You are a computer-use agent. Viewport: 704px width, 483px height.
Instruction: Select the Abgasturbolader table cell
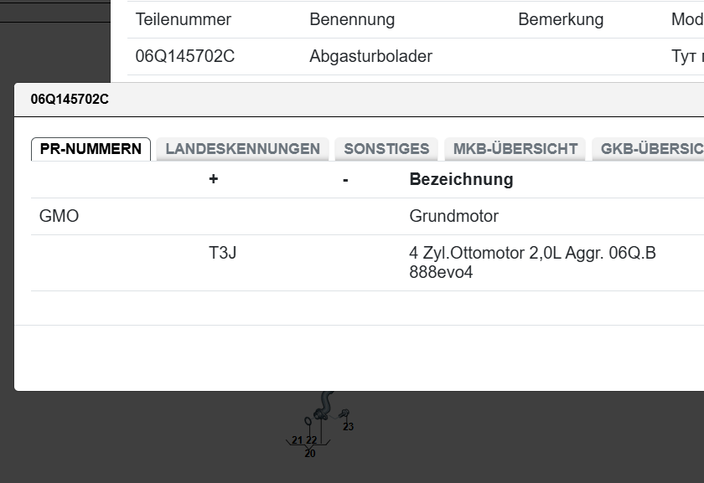[x=370, y=57]
